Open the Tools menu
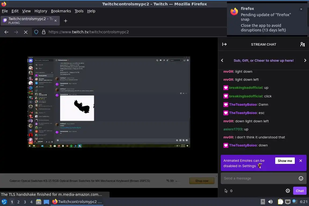Screen dimensions: 309x206 pos(79,11)
